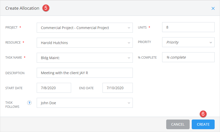
Task: Click the Create Allocation dialog title
Action: 22,8
